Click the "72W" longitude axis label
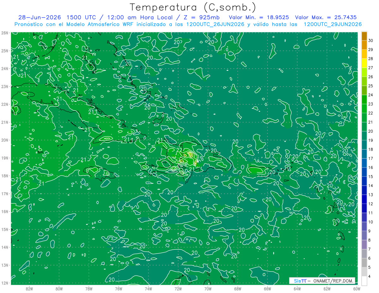Viewport: 379px width, 293px height. 178,288
